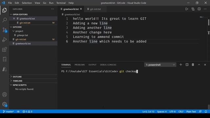Close the greetworld.txt editor tab
This screenshot has width=210, height=118.
click(x=81, y=9)
